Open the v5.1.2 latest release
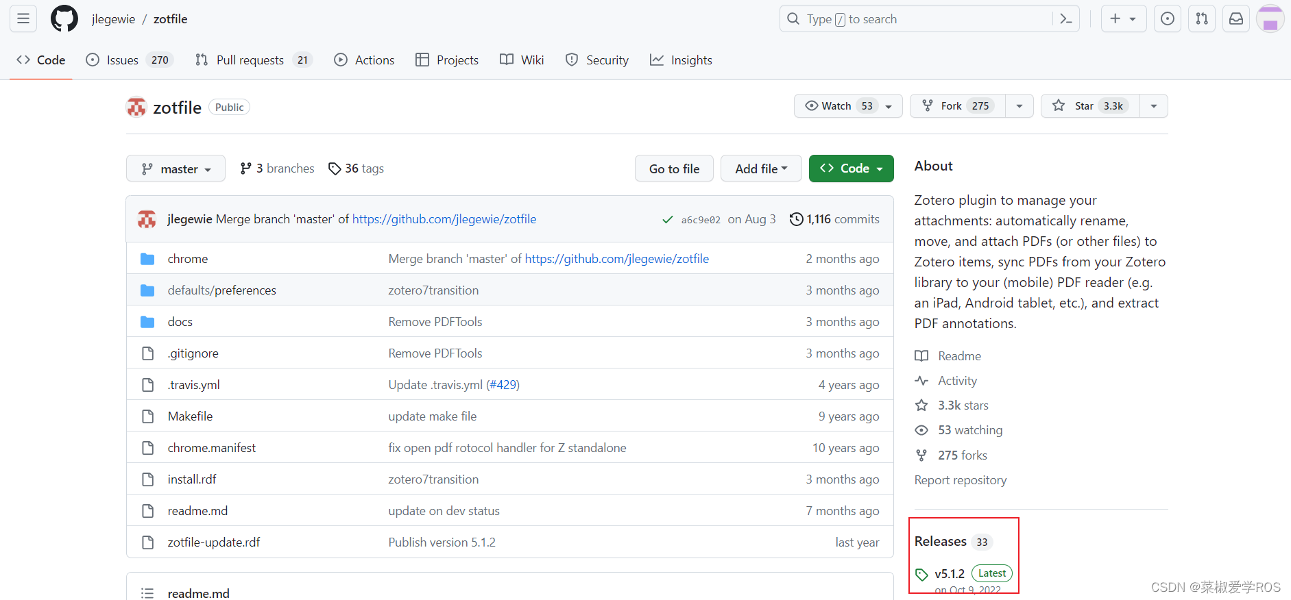 tap(964, 574)
